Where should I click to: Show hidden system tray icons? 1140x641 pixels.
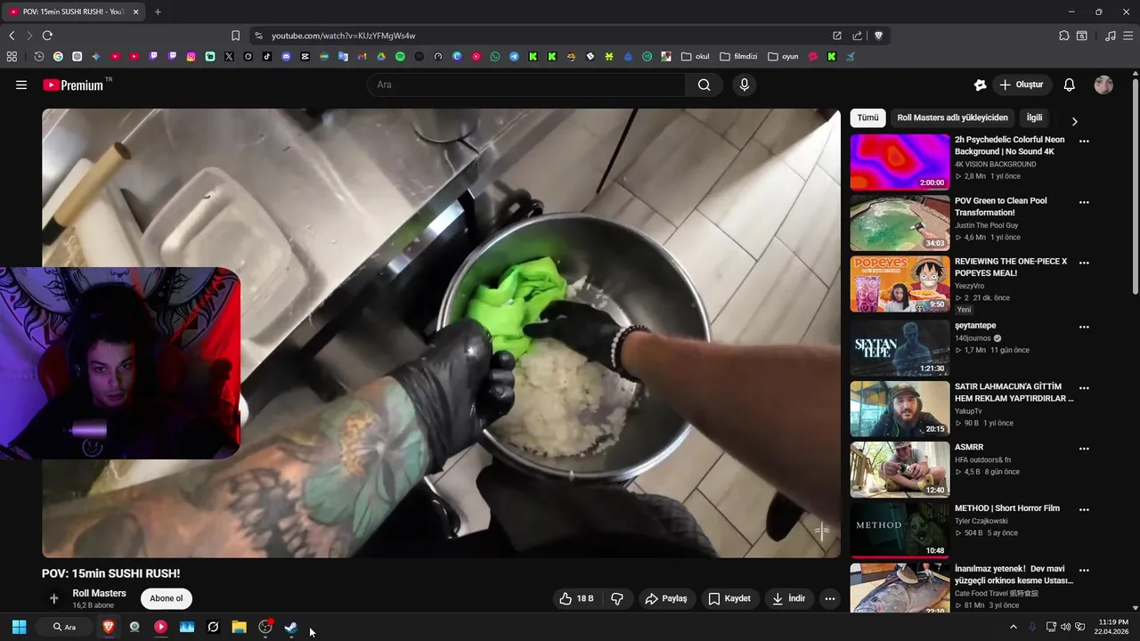(1013, 627)
